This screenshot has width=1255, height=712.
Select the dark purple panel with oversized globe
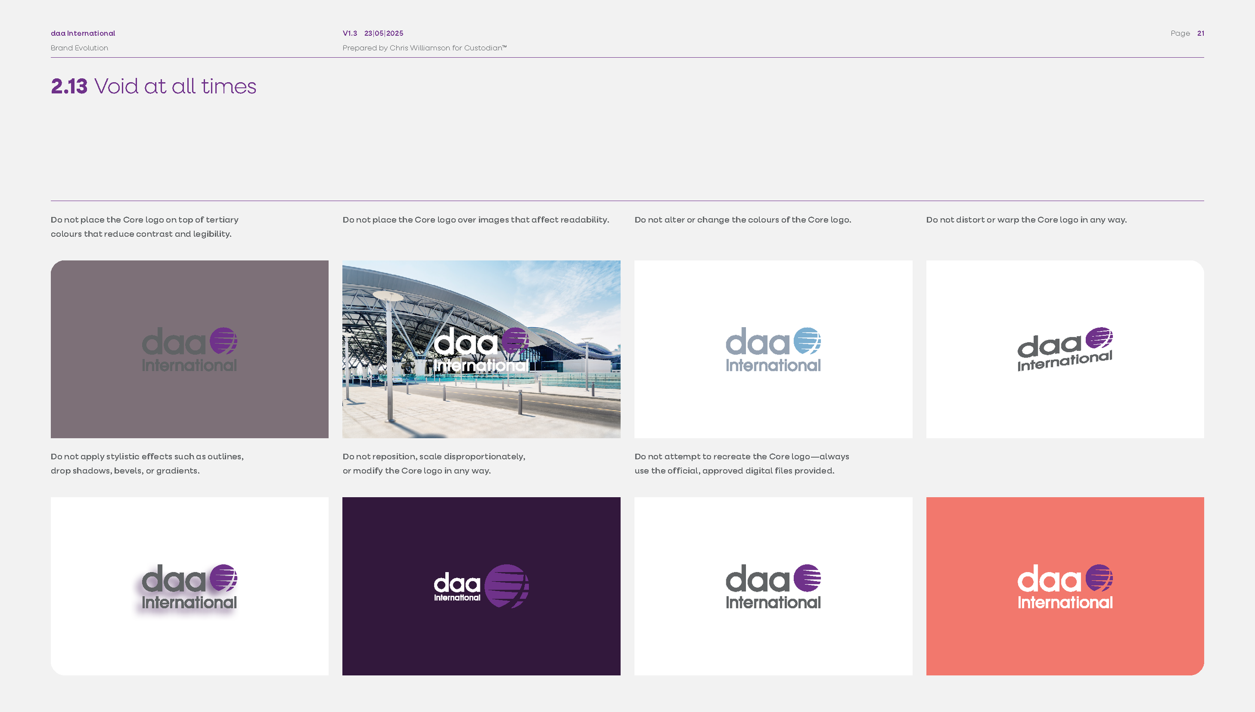click(x=481, y=586)
